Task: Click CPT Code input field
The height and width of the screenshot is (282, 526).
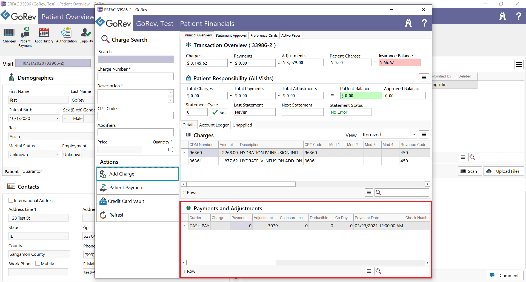Action: coord(136,116)
